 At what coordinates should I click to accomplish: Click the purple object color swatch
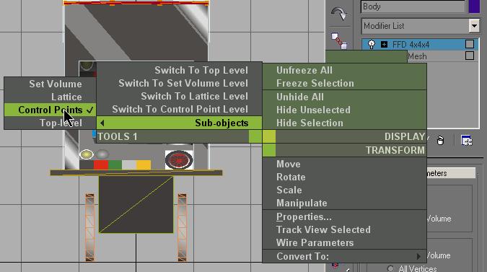[x=474, y=6]
